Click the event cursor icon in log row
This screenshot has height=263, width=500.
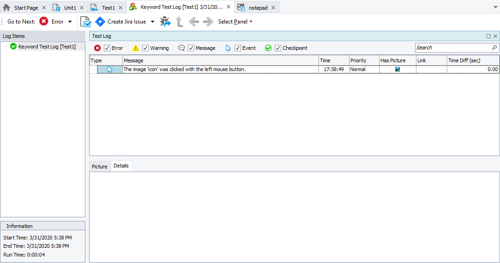(110, 69)
